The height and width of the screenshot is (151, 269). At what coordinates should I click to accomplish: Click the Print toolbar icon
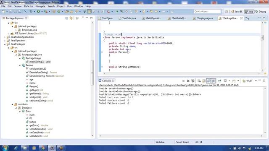point(20,11)
